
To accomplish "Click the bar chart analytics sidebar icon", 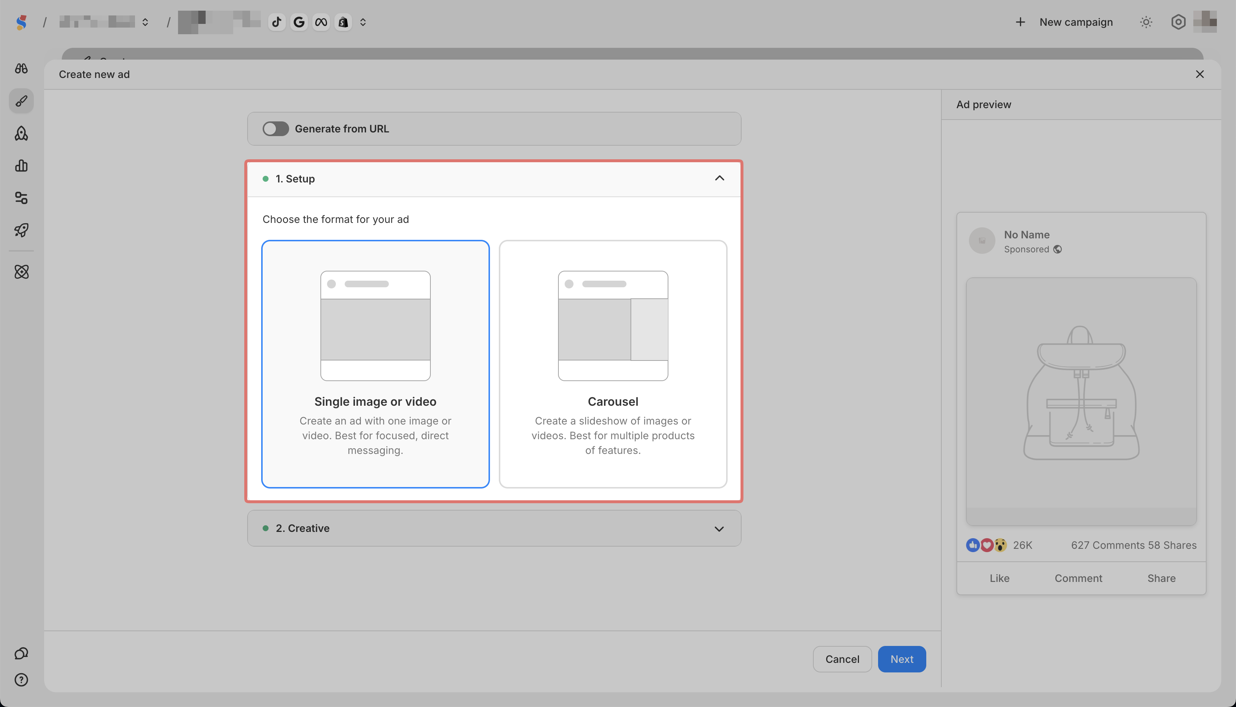I will (21, 166).
